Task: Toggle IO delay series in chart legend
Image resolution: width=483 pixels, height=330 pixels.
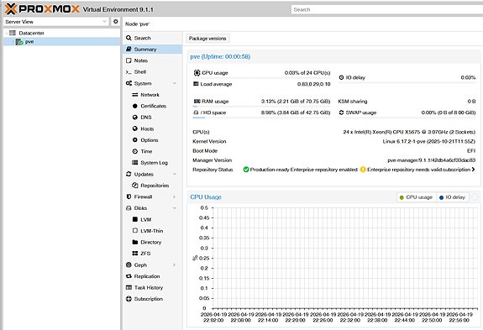Action: pyautogui.click(x=452, y=197)
